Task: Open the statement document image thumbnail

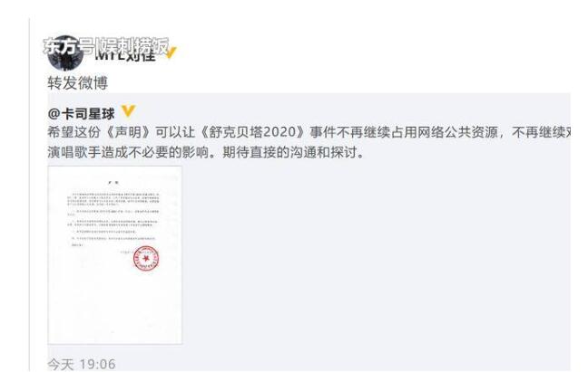Action: click(x=114, y=255)
